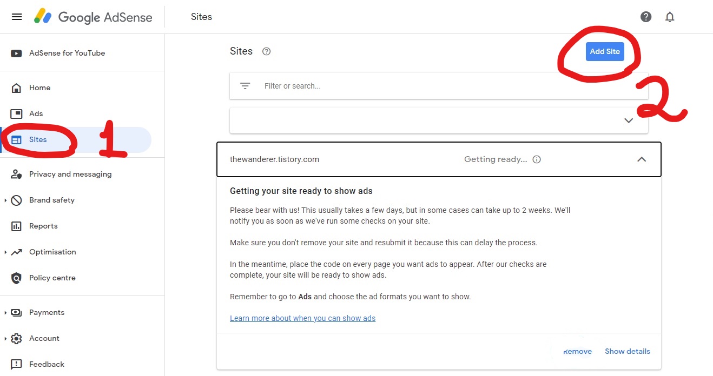
Task: Click thewanderer.tistory.com site name
Action: (x=274, y=159)
